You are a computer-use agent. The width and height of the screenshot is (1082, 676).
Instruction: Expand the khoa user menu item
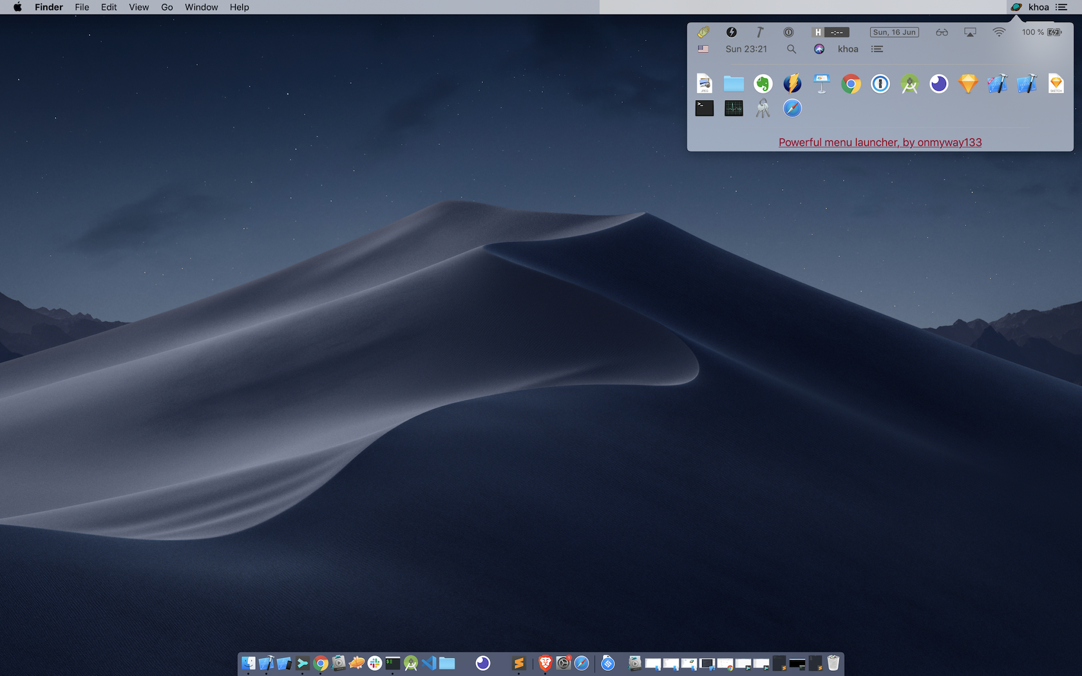[x=848, y=48]
